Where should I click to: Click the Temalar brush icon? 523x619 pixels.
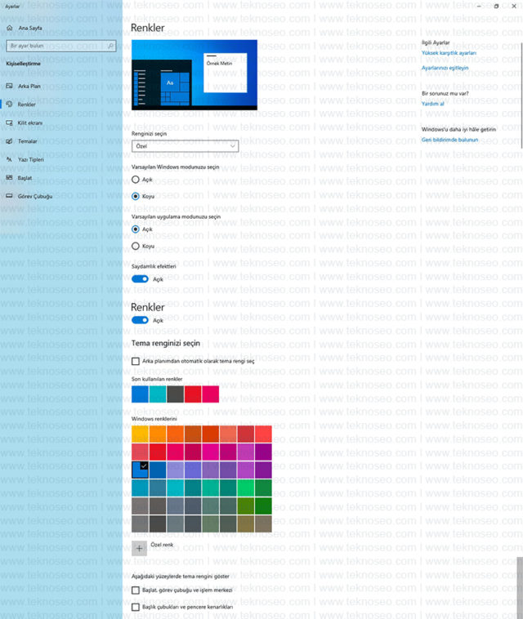[9, 141]
